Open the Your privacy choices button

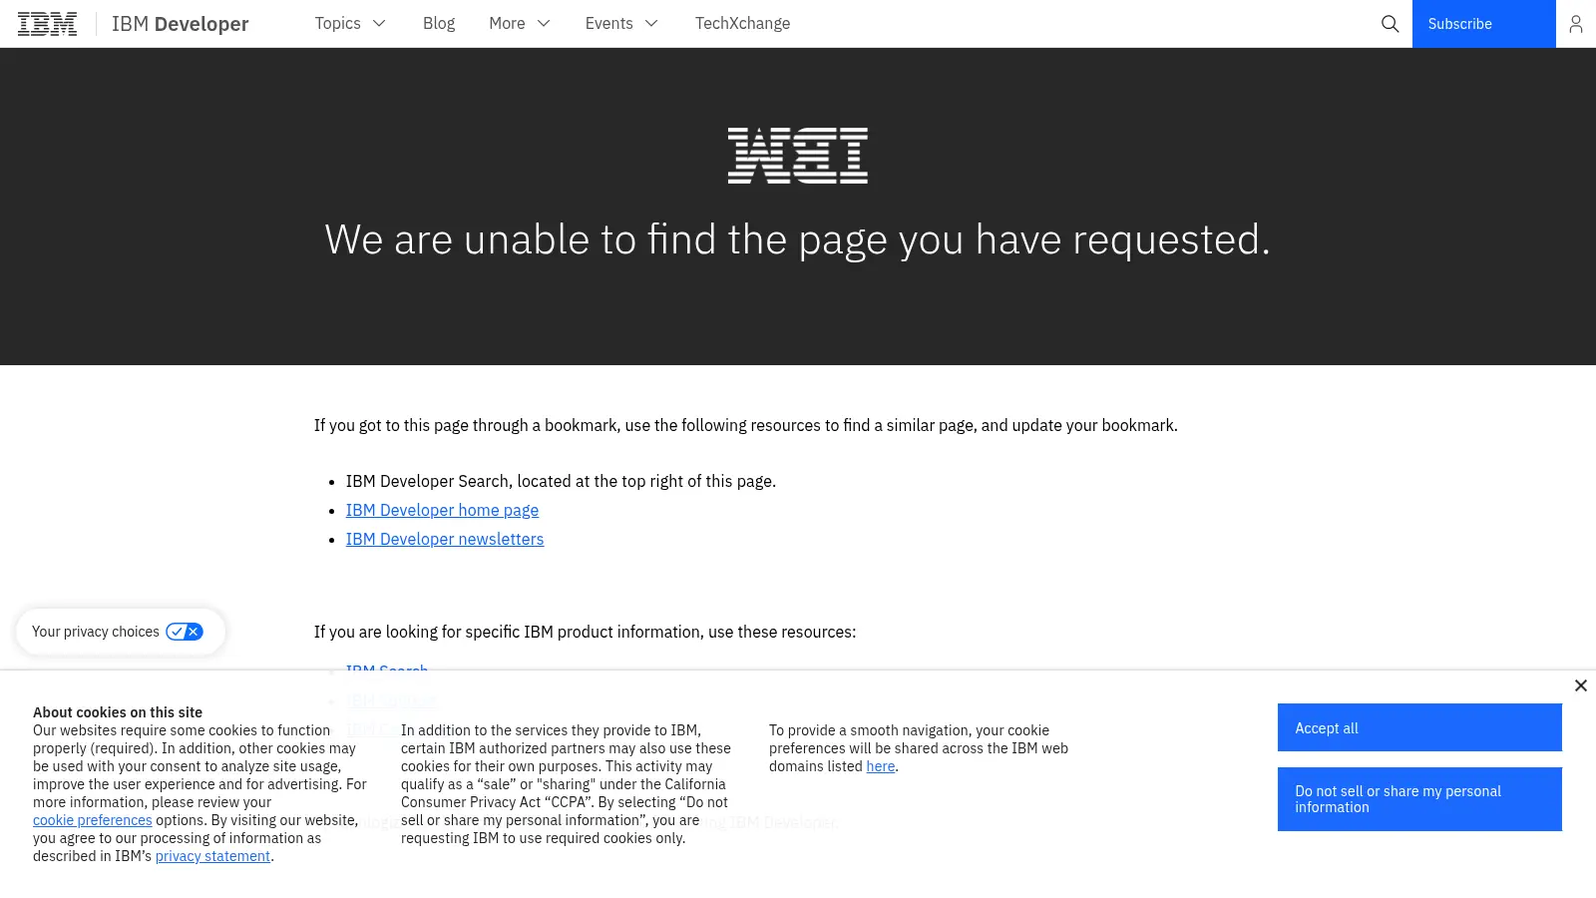point(121,632)
